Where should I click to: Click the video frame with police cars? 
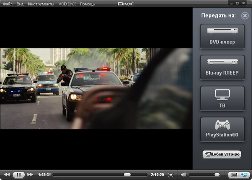(96, 89)
